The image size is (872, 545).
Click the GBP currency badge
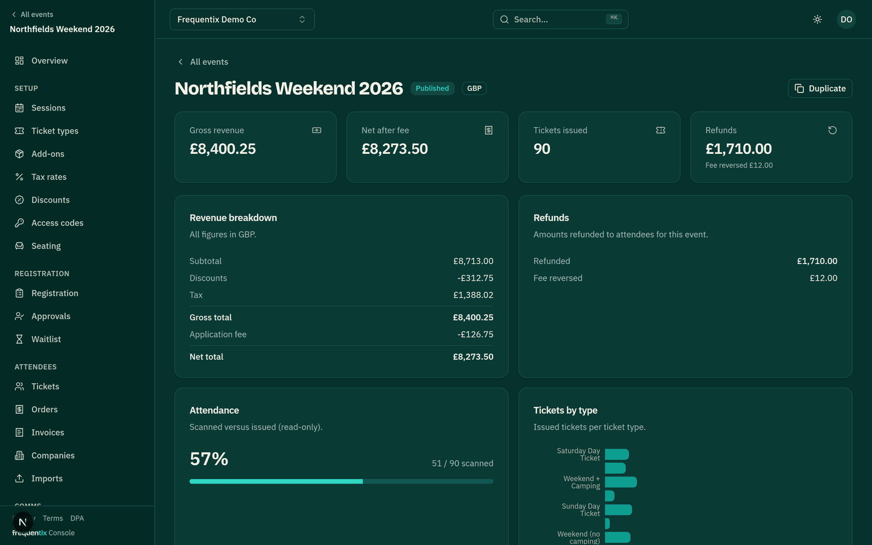click(474, 89)
